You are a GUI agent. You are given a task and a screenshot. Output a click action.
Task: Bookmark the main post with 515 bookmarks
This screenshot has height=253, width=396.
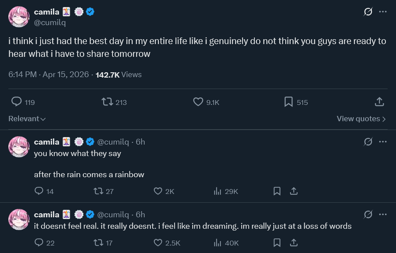288,102
